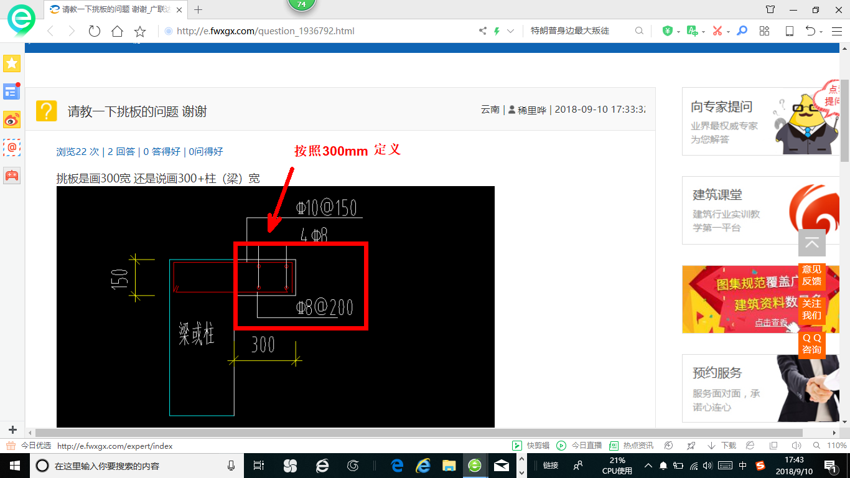
Task: Bookmark this page with the star icon
Action: pyautogui.click(x=140, y=31)
